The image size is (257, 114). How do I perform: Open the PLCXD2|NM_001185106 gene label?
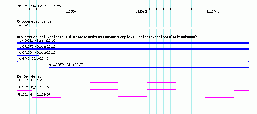click(x=34, y=87)
